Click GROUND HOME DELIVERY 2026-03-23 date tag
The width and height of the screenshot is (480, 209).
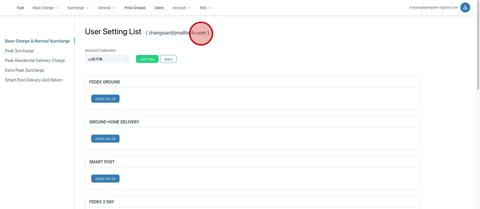[105, 139]
